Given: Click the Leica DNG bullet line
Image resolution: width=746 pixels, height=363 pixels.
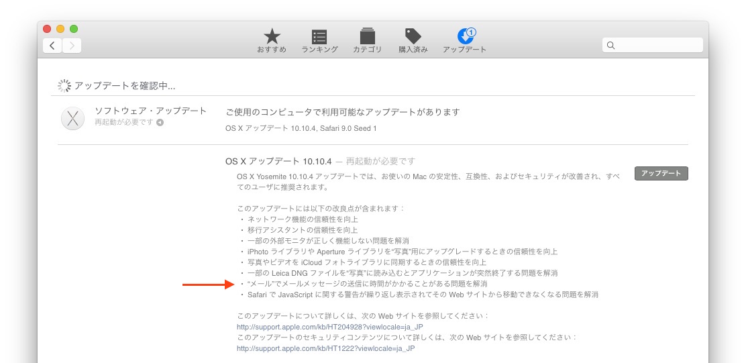Looking at the screenshot, I should pyautogui.click(x=403, y=273).
